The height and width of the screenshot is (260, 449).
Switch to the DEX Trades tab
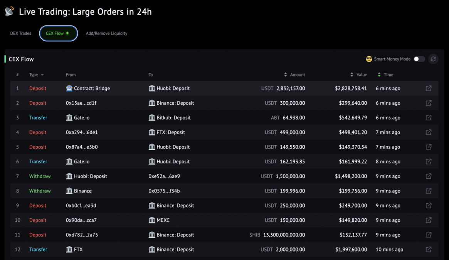coord(20,33)
